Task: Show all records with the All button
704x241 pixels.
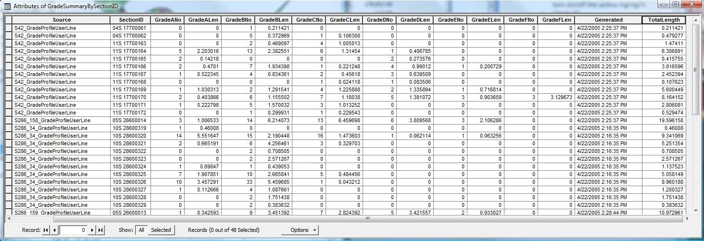Action: pyautogui.click(x=141, y=230)
